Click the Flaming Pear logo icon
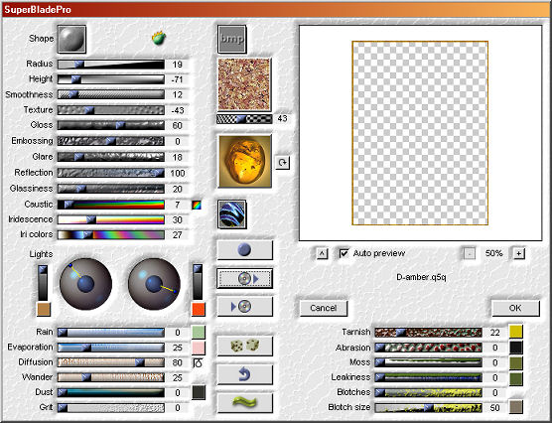Screen dimensions: 552x423 click(x=159, y=38)
